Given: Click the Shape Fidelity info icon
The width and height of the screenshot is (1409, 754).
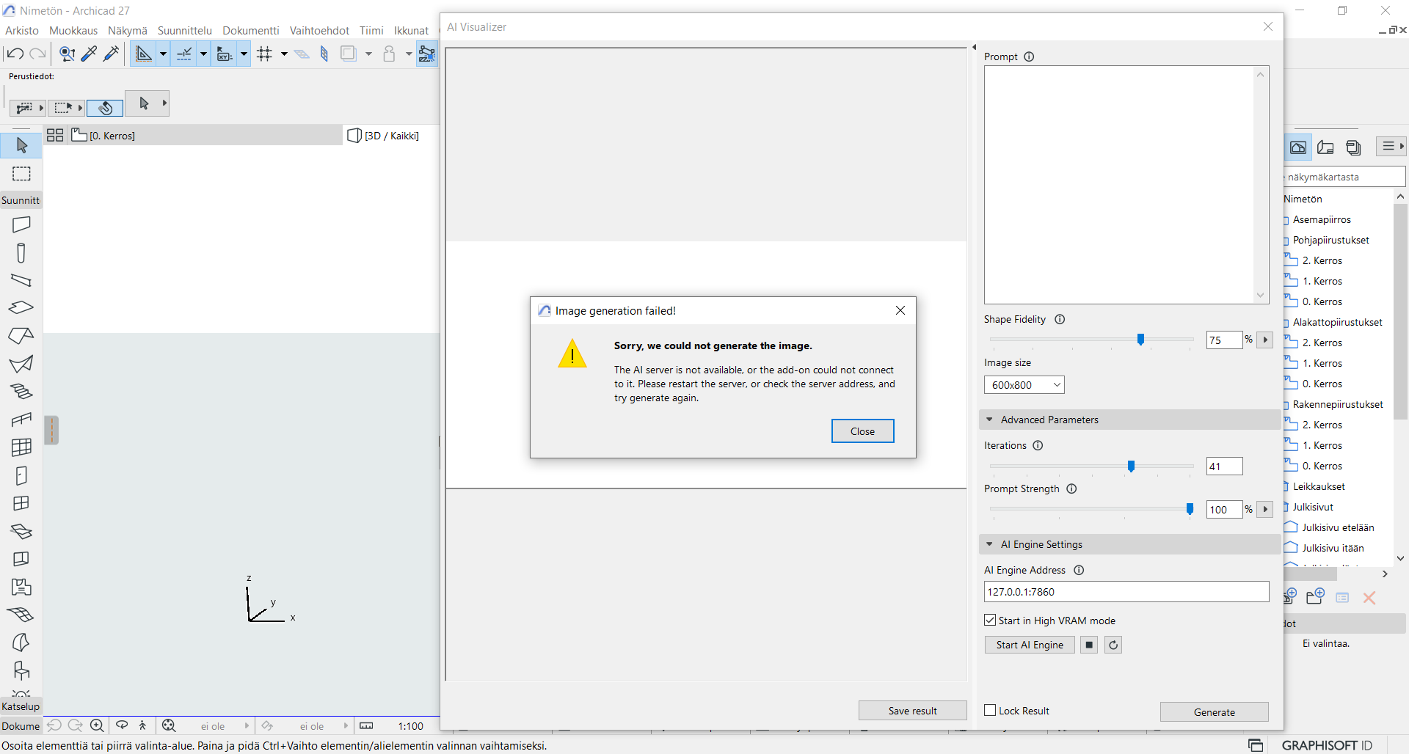Looking at the screenshot, I should click(1060, 319).
